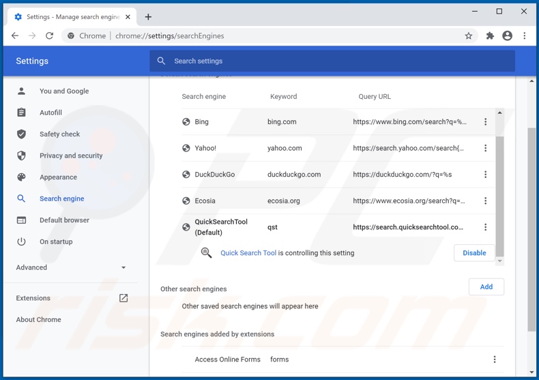Open the Extensions sidebar link

click(33, 298)
